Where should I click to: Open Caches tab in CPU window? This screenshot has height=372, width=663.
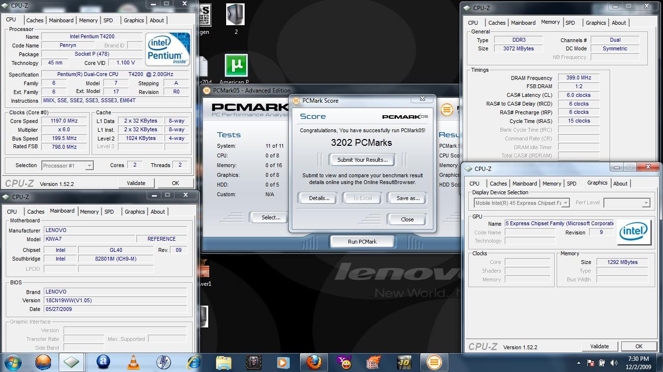[35, 20]
